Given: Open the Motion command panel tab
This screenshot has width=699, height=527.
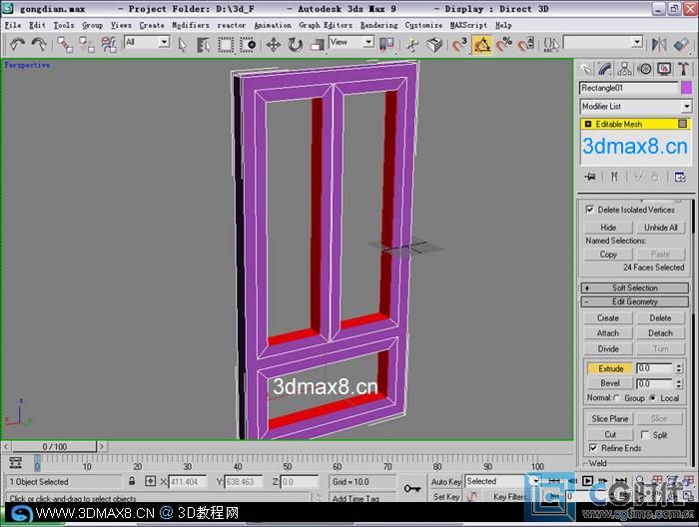Looking at the screenshot, I should coord(644,69).
